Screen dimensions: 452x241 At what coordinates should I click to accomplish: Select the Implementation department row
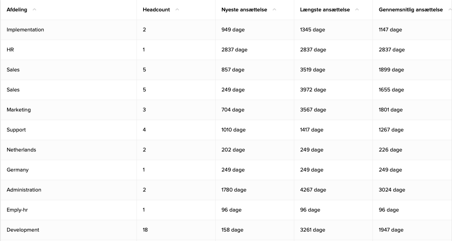25,30
